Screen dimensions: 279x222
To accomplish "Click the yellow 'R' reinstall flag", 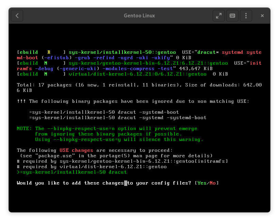I will click(x=49, y=52).
